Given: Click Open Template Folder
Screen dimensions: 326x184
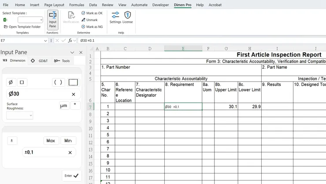Looking at the screenshot, I should [x=22, y=27].
